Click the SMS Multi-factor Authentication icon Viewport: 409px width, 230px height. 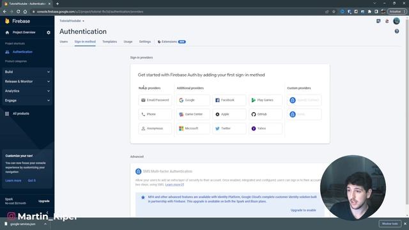138,171
